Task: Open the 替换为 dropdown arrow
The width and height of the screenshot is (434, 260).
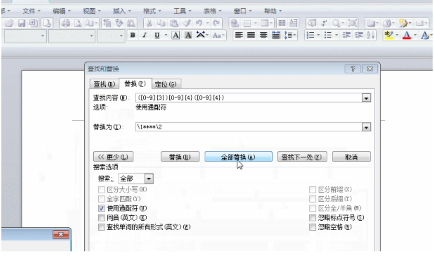Action: point(366,127)
